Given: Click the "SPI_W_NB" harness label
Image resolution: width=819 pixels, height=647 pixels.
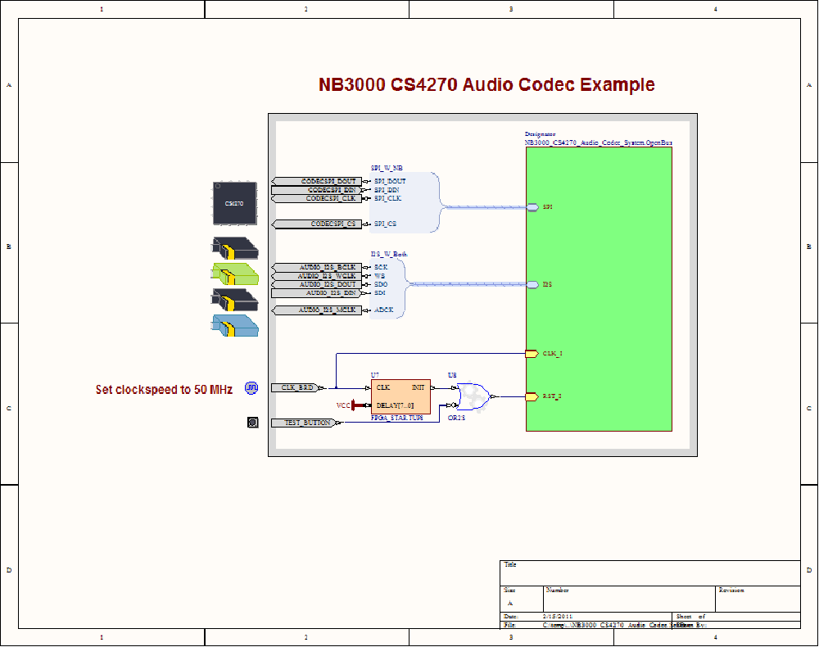Looking at the screenshot, I should pyautogui.click(x=387, y=168).
